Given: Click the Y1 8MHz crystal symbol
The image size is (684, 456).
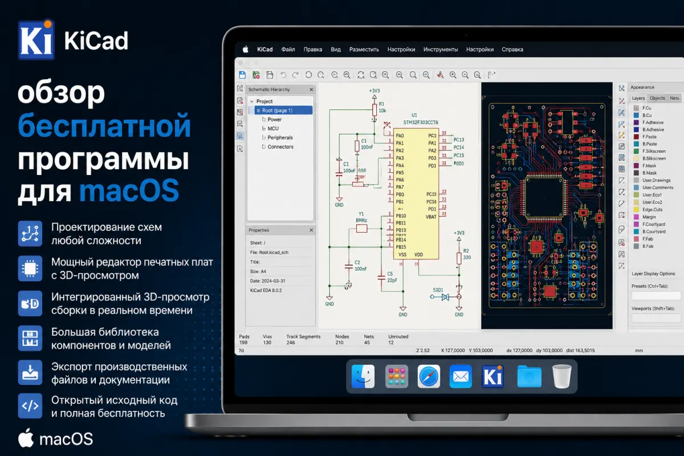Looking at the screenshot, I should click(361, 228).
